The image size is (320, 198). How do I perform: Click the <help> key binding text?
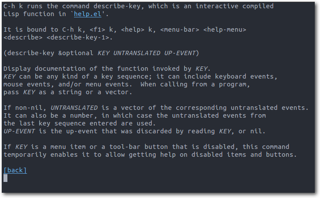133,30
